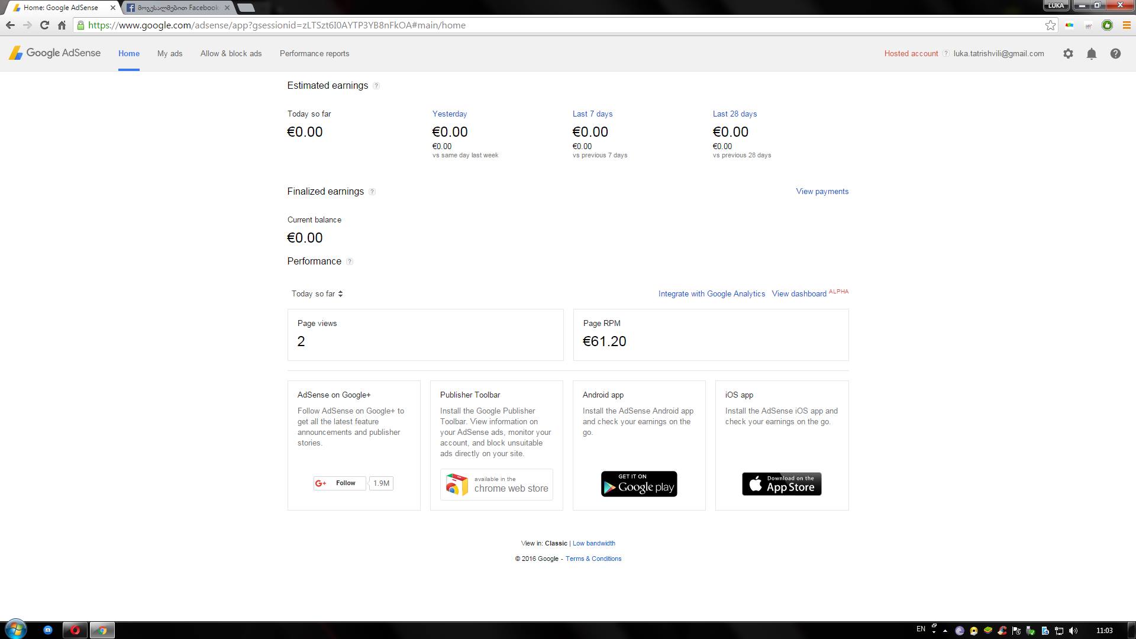Viewport: 1136px width, 639px height.
Task: Expand the Today so far dropdown
Action: click(317, 294)
